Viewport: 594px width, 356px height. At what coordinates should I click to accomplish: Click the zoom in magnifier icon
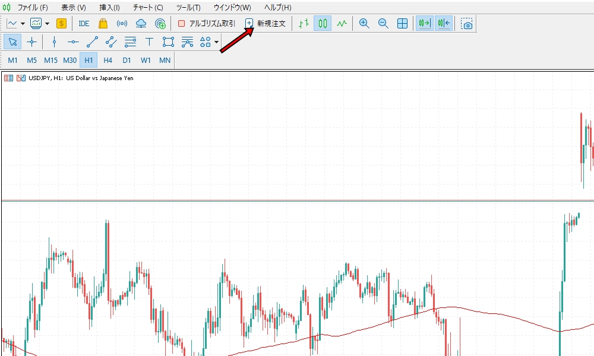pos(364,24)
